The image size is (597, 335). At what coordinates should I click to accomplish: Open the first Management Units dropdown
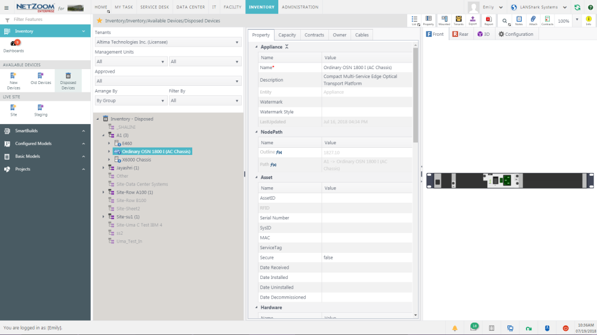130,61
